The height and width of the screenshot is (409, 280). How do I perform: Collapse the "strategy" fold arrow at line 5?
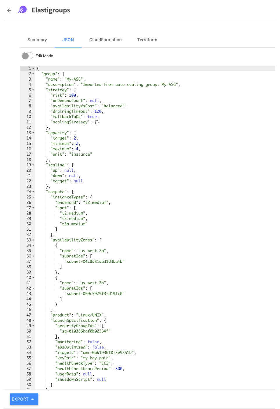(33, 90)
